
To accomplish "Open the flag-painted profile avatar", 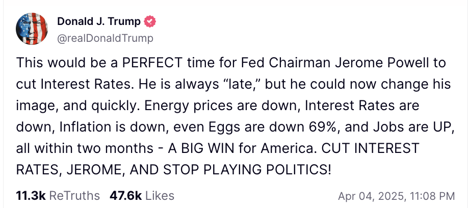I will (32, 29).
